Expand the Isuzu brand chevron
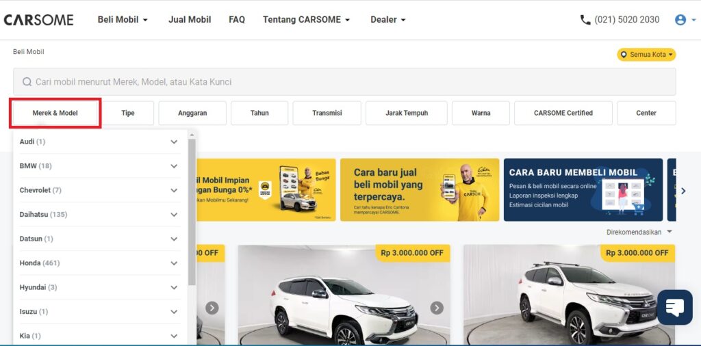701x346 pixels. click(x=174, y=312)
